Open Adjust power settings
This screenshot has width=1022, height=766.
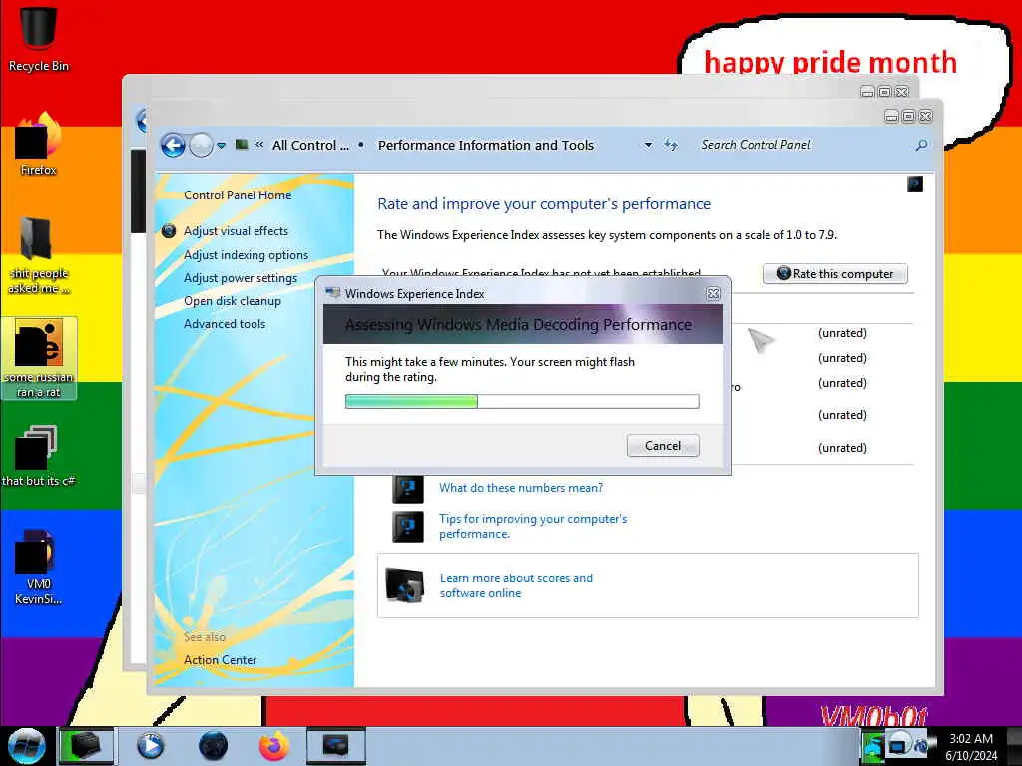coord(241,278)
